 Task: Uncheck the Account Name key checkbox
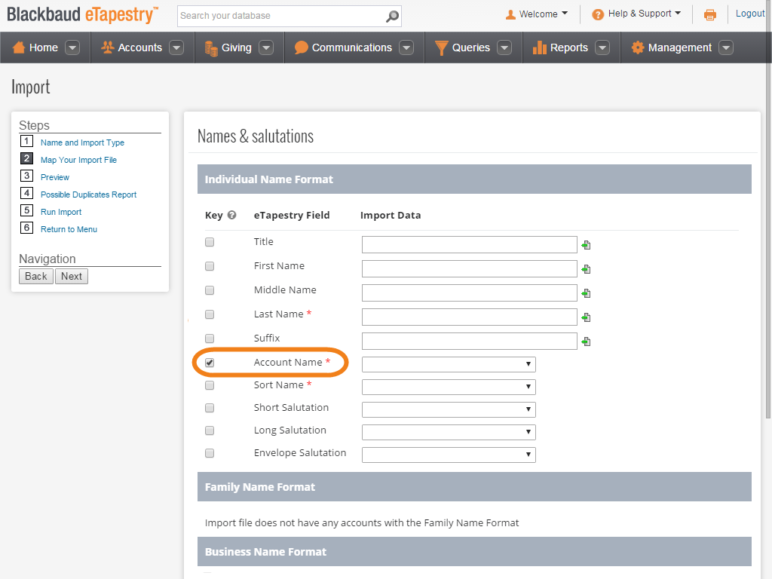(x=209, y=363)
